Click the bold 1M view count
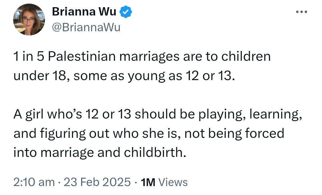This screenshot has height=195, width=322. point(148,182)
